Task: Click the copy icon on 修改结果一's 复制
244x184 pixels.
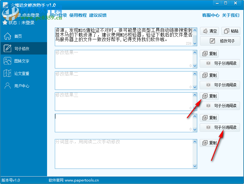Action: click(x=205, y=54)
